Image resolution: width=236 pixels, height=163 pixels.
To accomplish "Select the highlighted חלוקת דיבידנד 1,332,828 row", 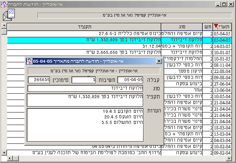I will click(x=119, y=40).
